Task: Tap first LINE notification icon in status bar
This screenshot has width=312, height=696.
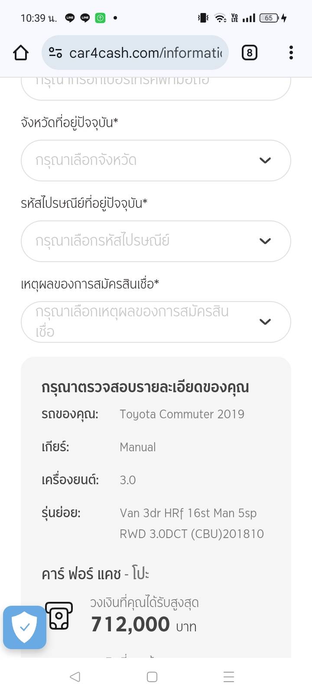Action: coord(70,18)
